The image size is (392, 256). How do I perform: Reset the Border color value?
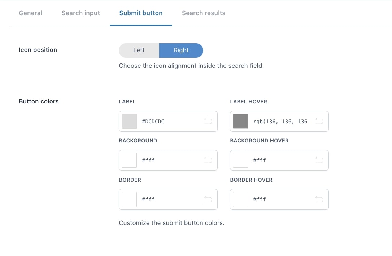coord(208,199)
